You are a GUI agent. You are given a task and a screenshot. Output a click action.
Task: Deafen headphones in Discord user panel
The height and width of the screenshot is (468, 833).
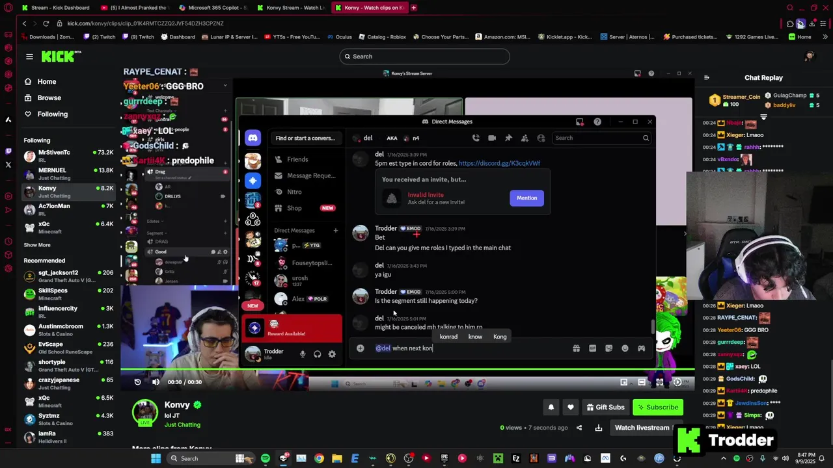pos(317,354)
